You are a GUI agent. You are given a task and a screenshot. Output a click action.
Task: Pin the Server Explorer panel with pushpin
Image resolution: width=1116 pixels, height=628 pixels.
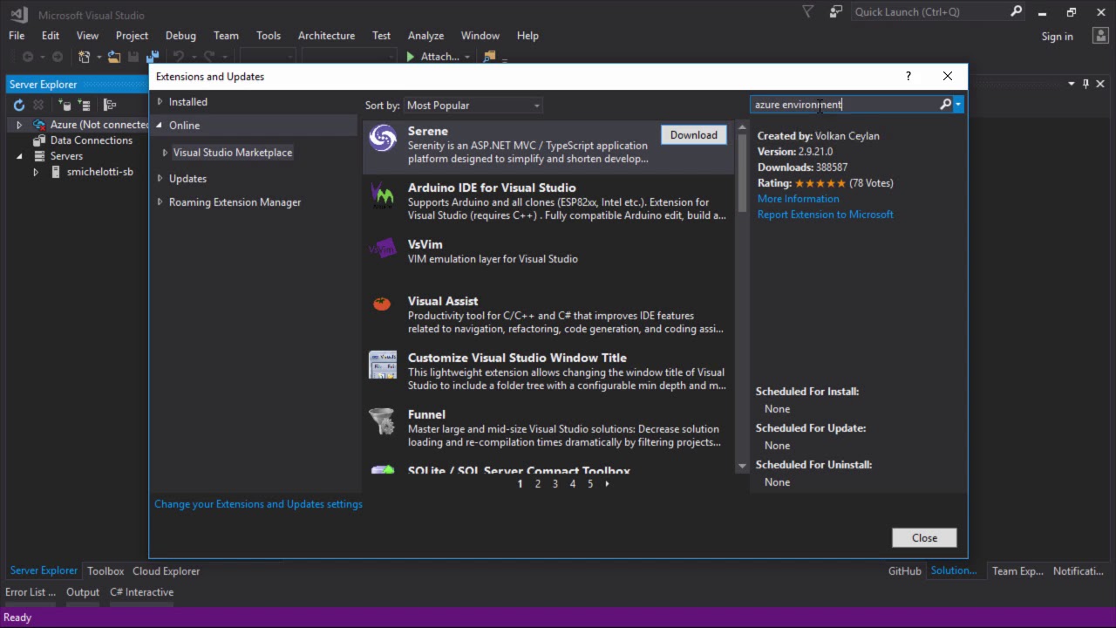tap(1085, 84)
